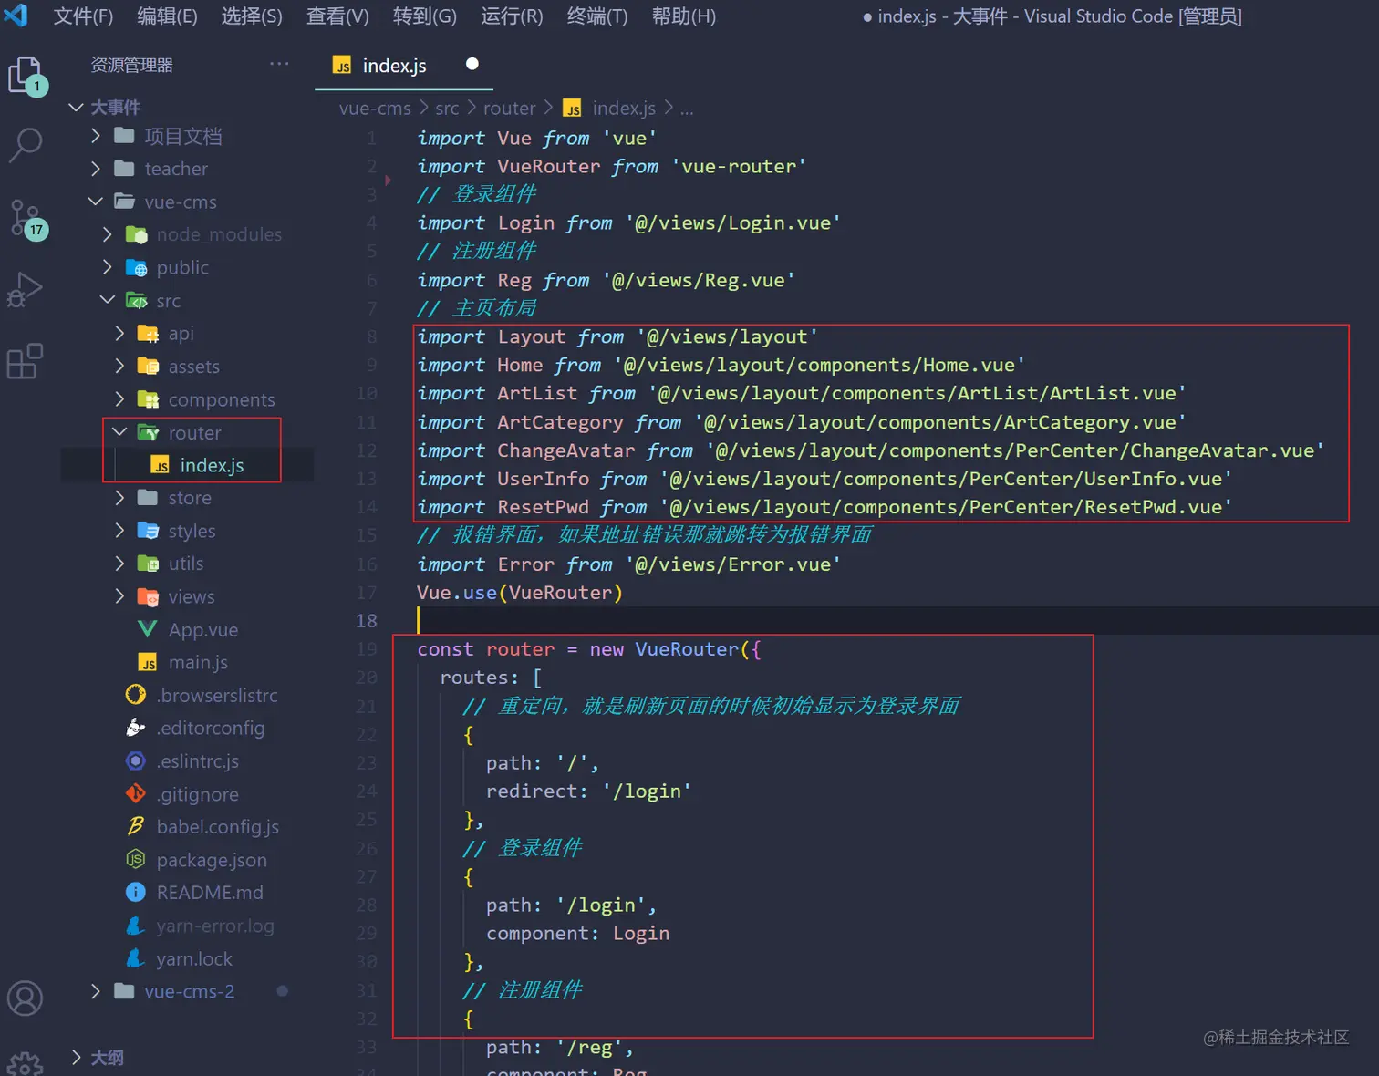
Task: Switch to the index.js editor tab
Action: pos(404,66)
